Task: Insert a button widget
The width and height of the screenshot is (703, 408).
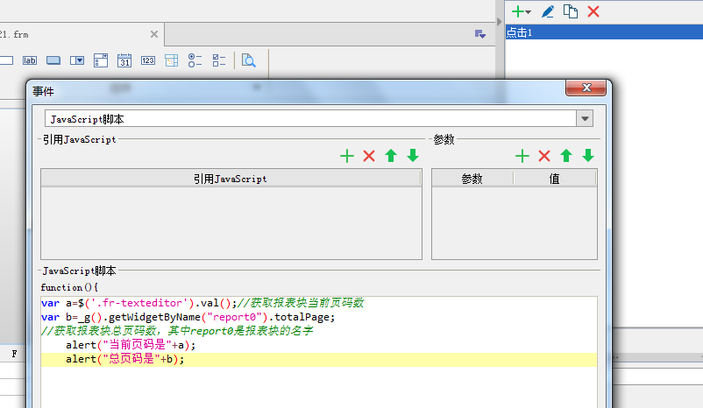Action: [53, 60]
